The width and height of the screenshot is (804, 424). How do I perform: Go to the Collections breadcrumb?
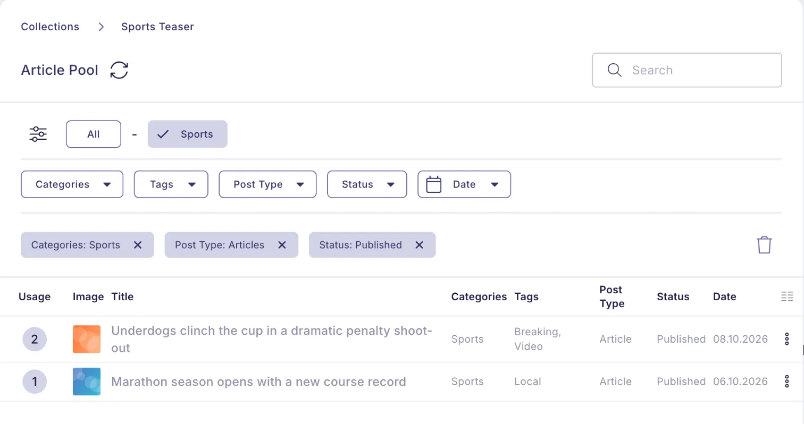(x=50, y=27)
